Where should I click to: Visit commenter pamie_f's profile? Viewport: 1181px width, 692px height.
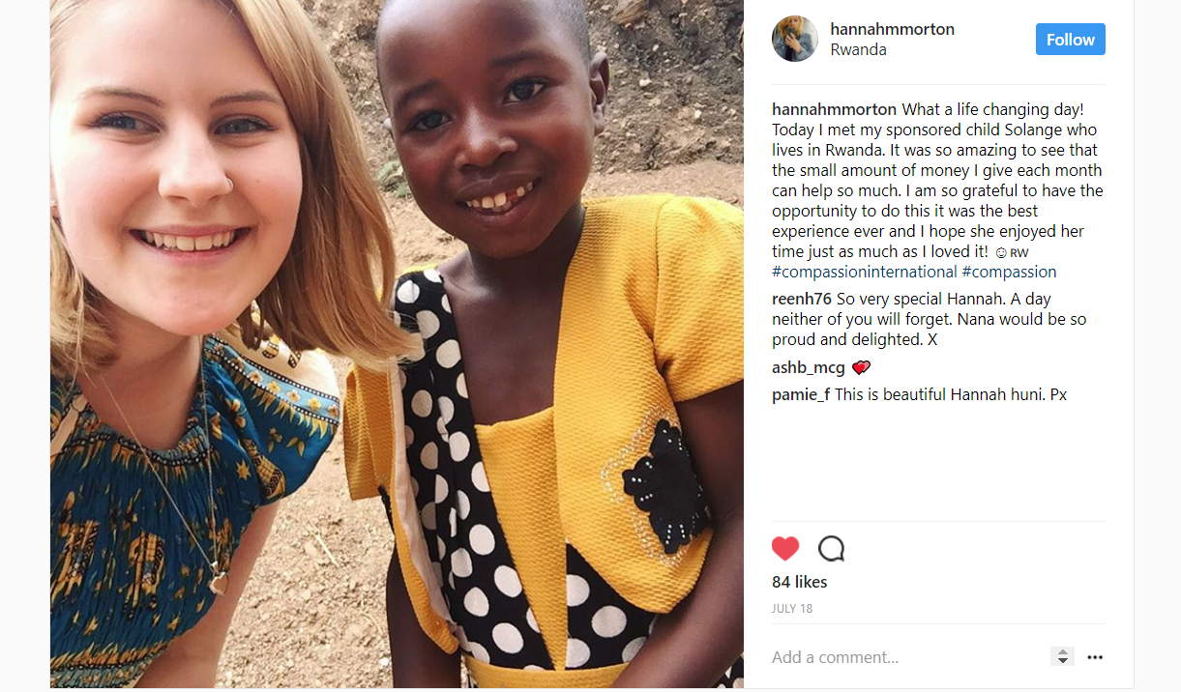(801, 394)
